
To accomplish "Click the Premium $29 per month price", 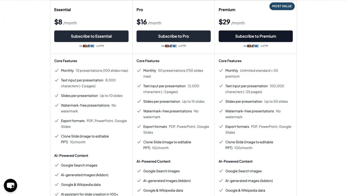I will click(231, 22).
